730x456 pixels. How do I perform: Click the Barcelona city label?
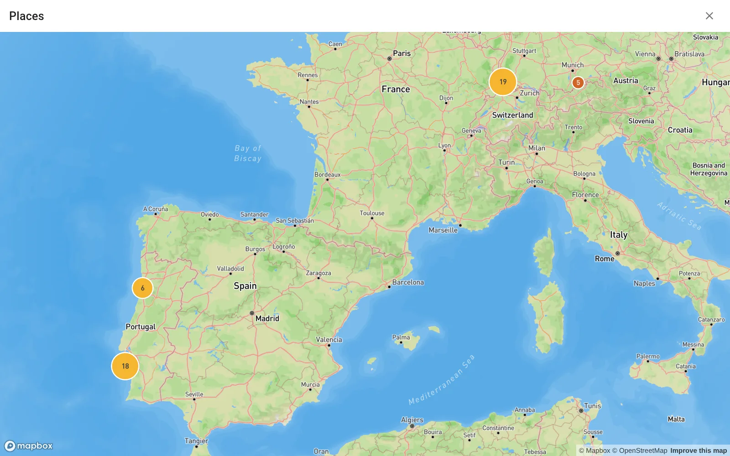pyautogui.click(x=408, y=282)
